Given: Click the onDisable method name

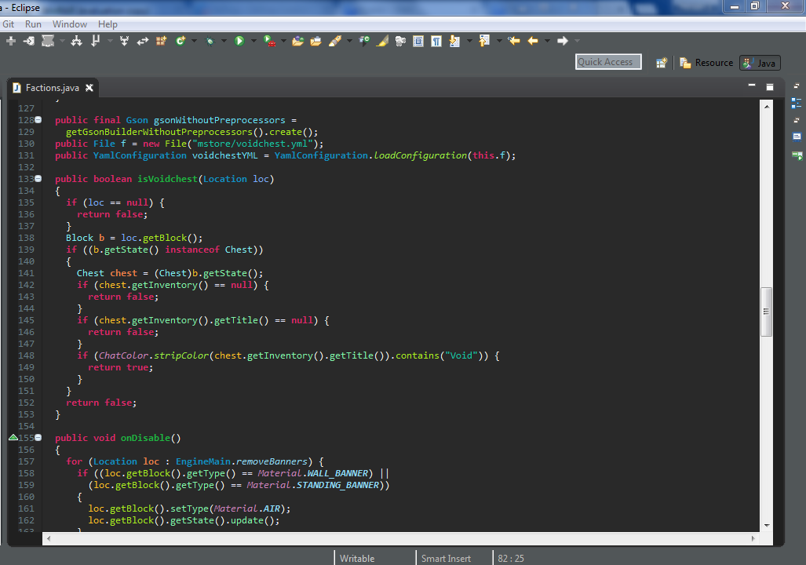Looking at the screenshot, I should pyautogui.click(x=145, y=438).
